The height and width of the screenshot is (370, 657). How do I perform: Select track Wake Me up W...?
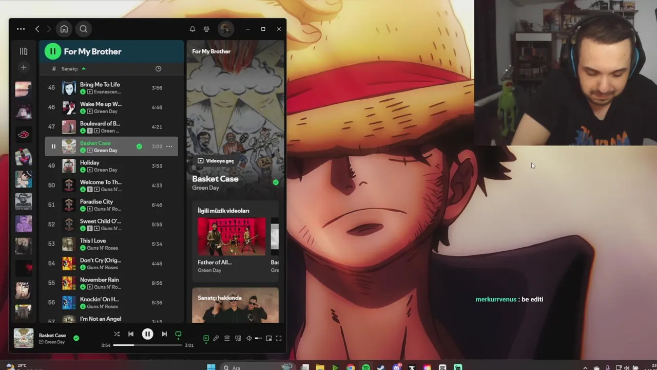click(x=111, y=107)
